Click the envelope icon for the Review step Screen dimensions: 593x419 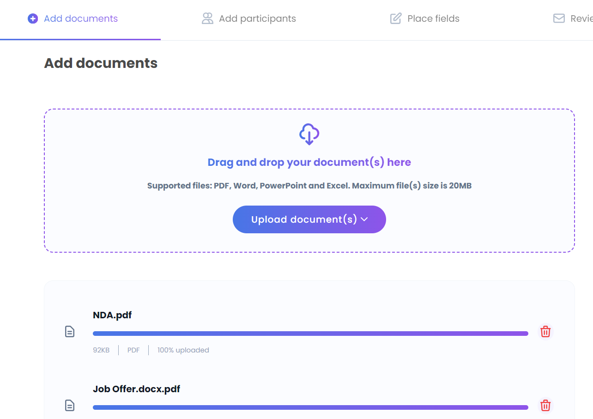pyautogui.click(x=559, y=18)
